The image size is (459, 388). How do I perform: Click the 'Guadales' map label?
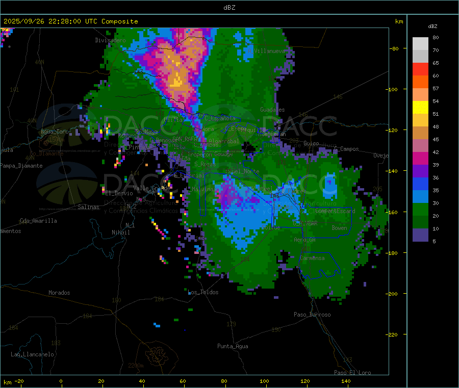pyautogui.click(x=272, y=110)
